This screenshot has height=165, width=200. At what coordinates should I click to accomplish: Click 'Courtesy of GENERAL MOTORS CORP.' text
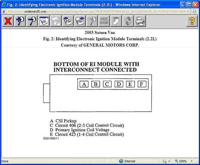100,45
